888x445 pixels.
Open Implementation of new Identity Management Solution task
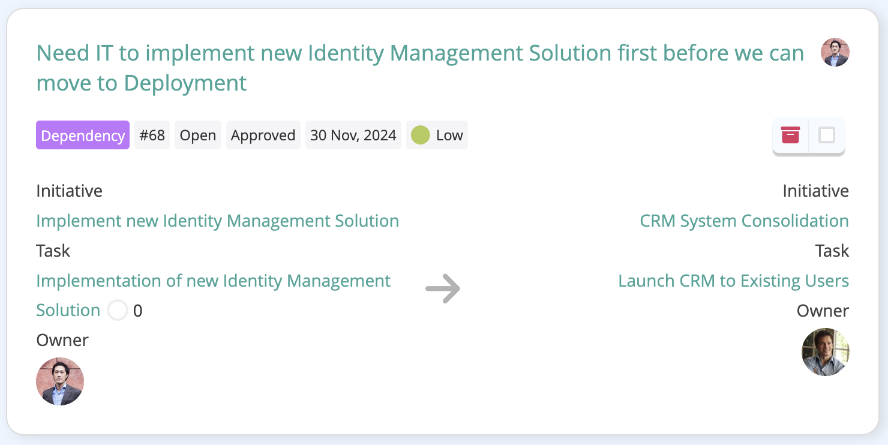coord(214,295)
